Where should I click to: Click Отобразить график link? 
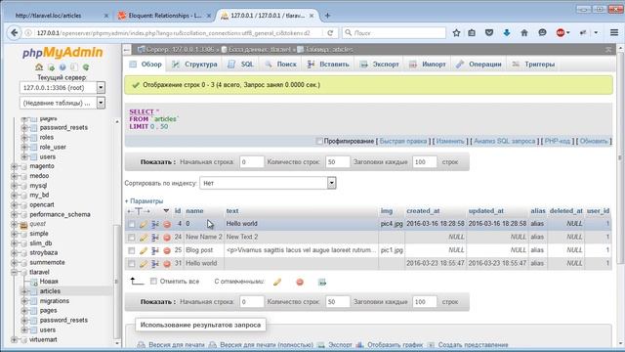[395, 345]
